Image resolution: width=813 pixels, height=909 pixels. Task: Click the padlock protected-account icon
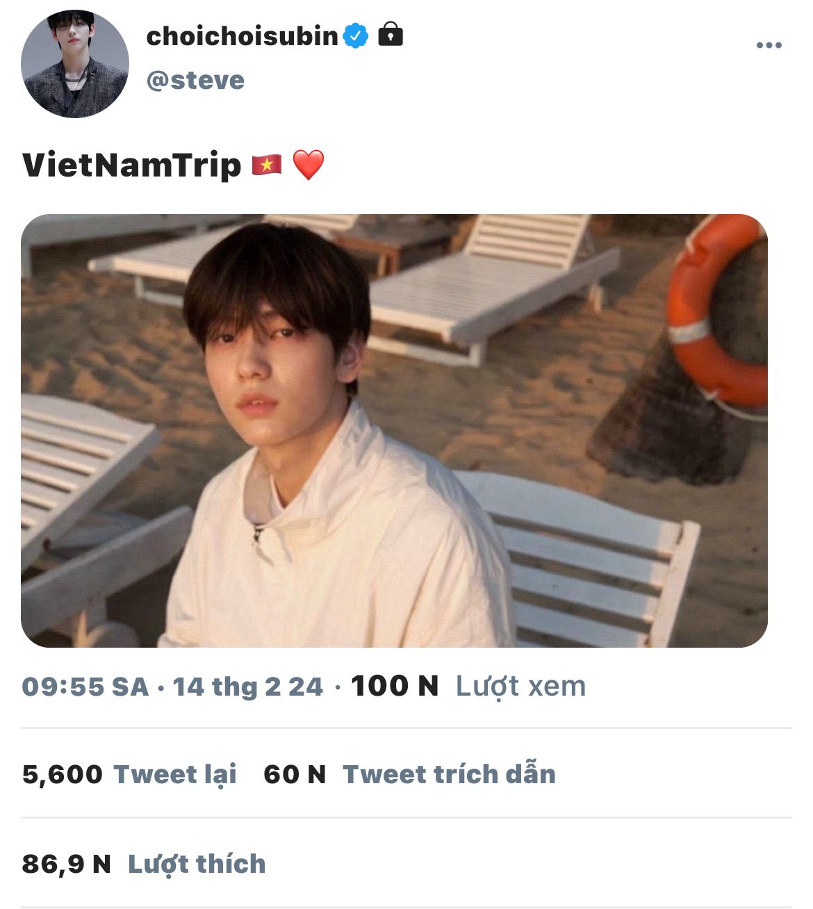pos(391,34)
